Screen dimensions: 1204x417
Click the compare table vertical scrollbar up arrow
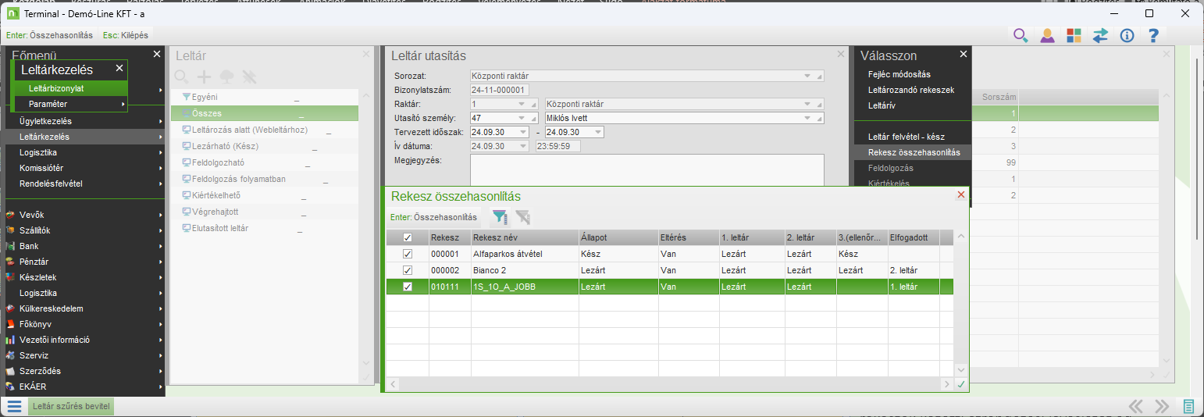(961, 237)
